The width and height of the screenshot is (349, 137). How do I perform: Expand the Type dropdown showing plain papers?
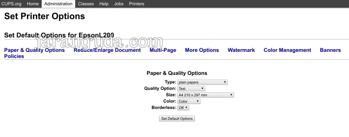click(x=202, y=82)
